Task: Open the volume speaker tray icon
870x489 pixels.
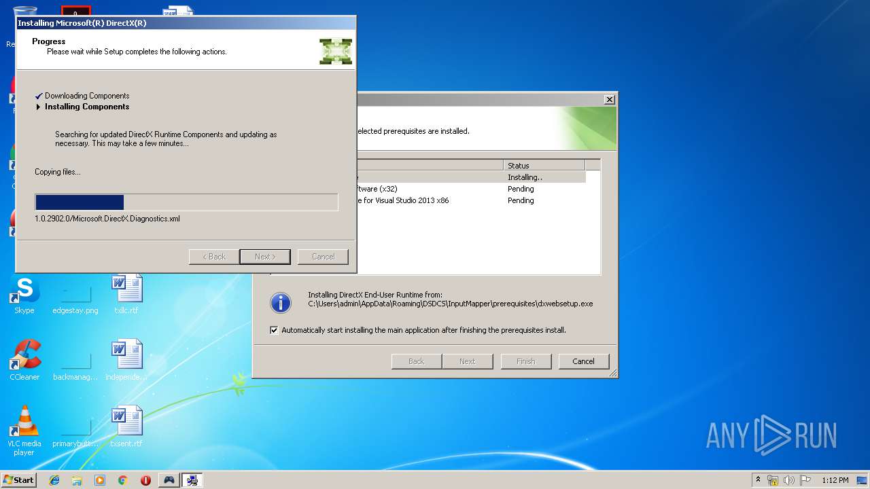Action: (x=789, y=480)
